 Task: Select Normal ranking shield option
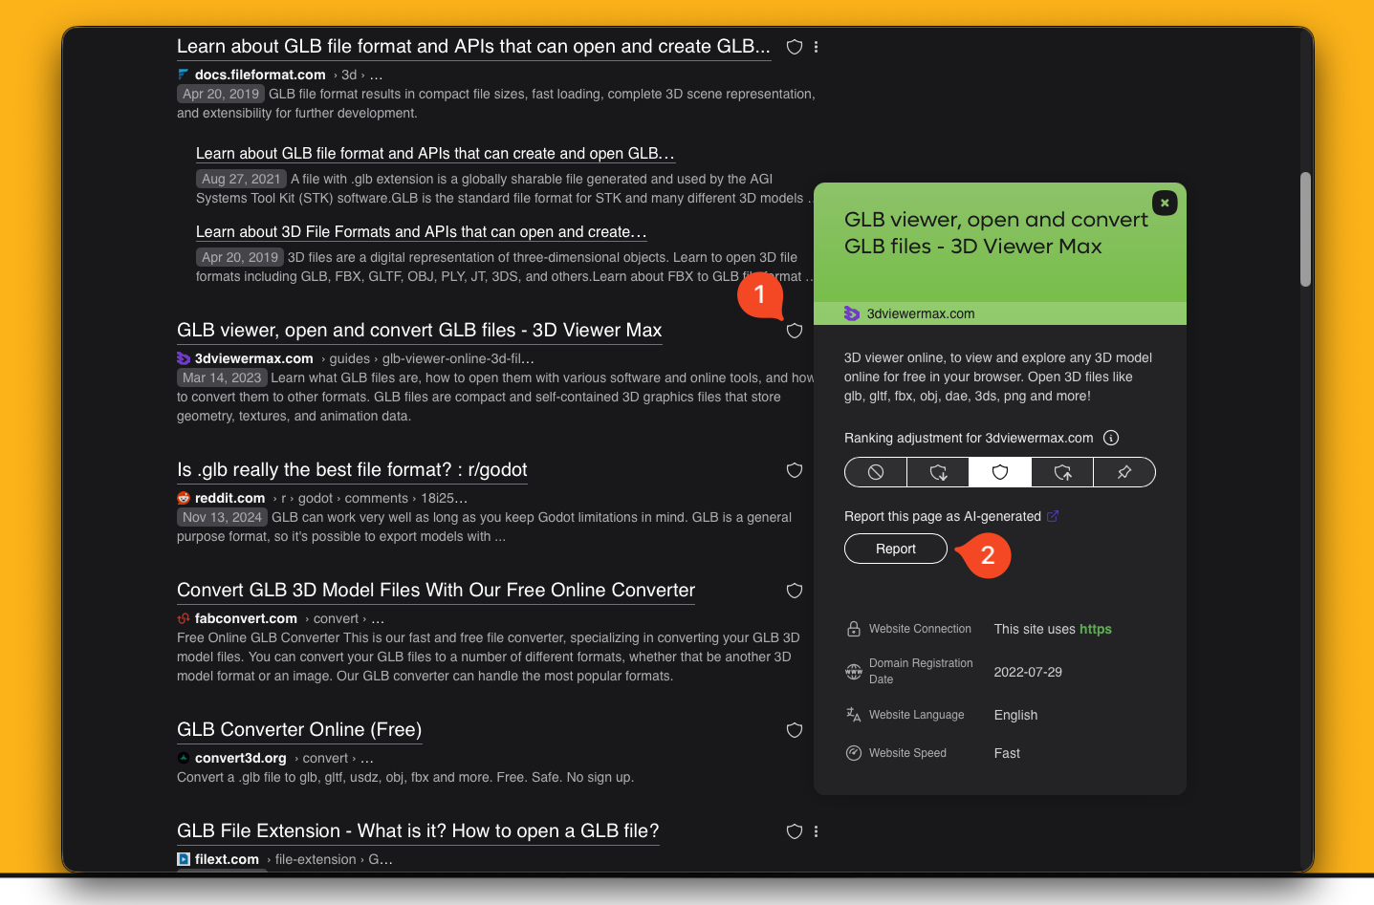point(1000,472)
